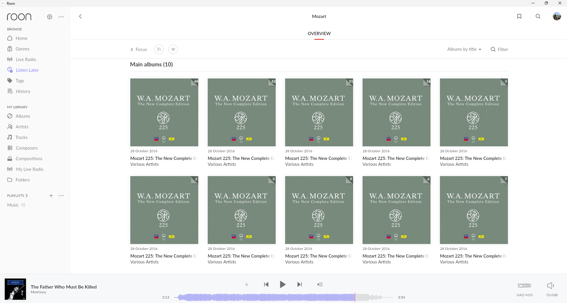Viewport: 567px width, 303px height.
Task: Select the NAD M33 audio zone icon
Action: (524, 286)
